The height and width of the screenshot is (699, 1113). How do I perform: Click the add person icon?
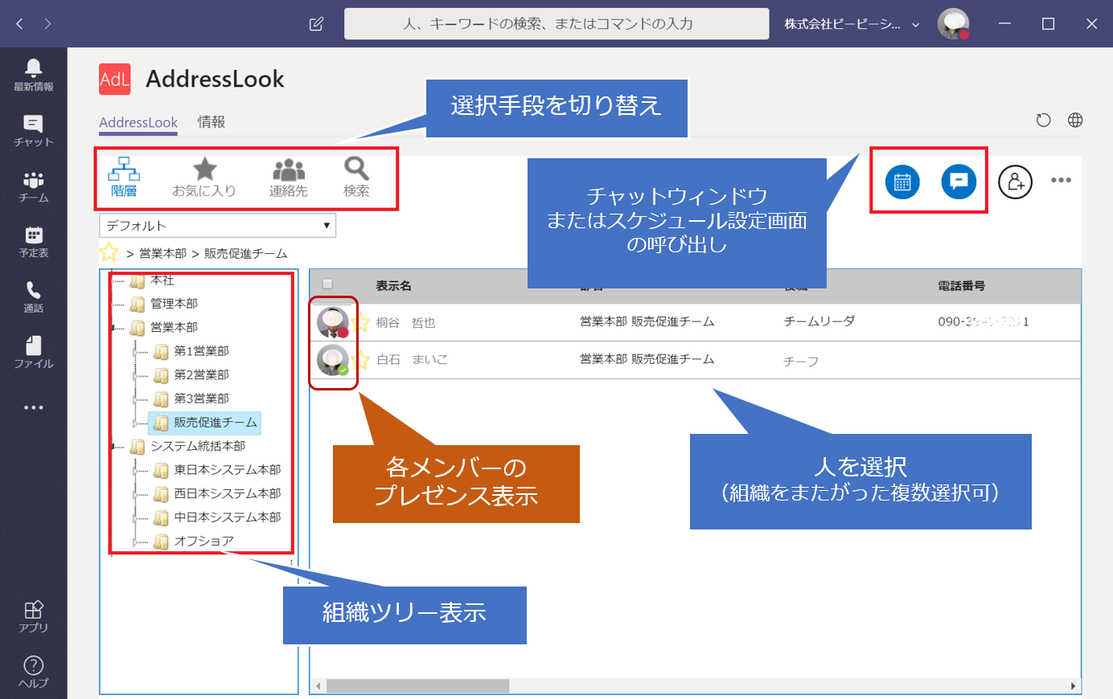(x=1015, y=182)
